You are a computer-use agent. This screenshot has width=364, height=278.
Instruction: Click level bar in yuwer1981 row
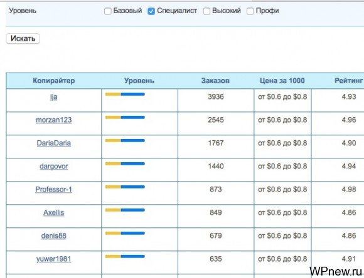pyautogui.click(x=125, y=257)
